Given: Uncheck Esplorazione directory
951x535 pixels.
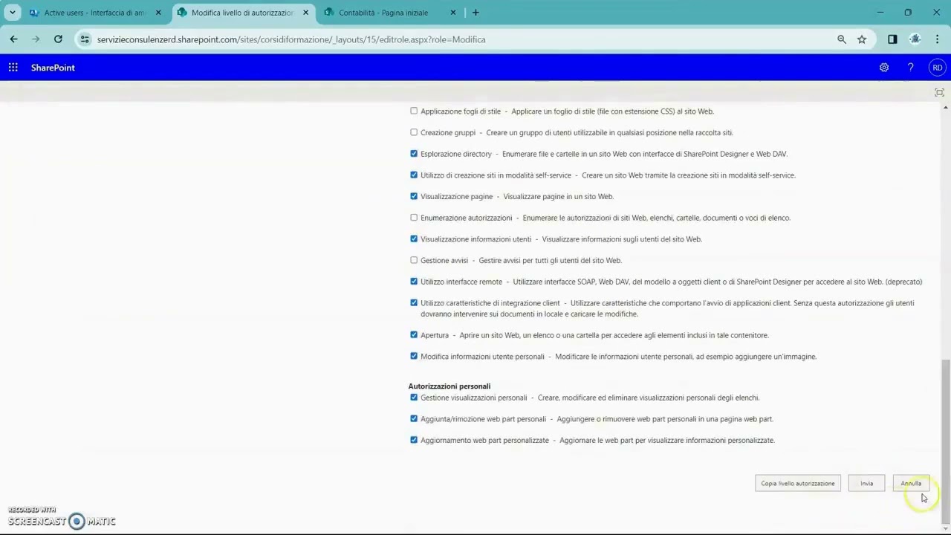Looking at the screenshot, I should 414,154.
